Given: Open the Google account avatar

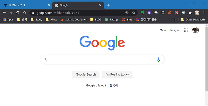Looking at the screenshot, I should tap(196, 30).
